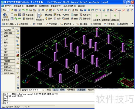Click the rotate tool in vertical toolbar
The width and height of the screenshot is (135, 109).
tap(18, 88)
